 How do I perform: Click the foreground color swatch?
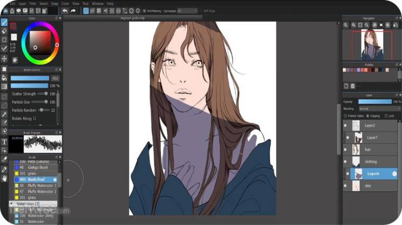click(13, 26)
